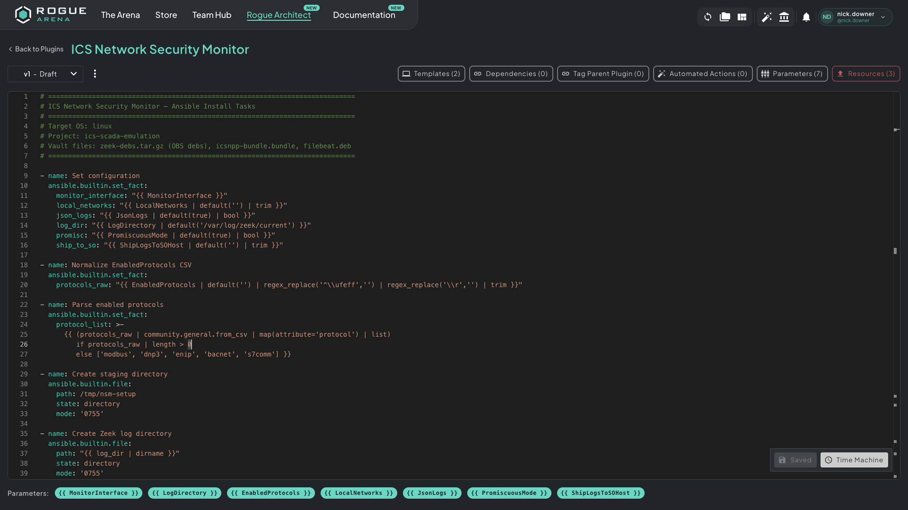Click 'ship_to_so' key on line 16
908x510 pixels.
76,245
